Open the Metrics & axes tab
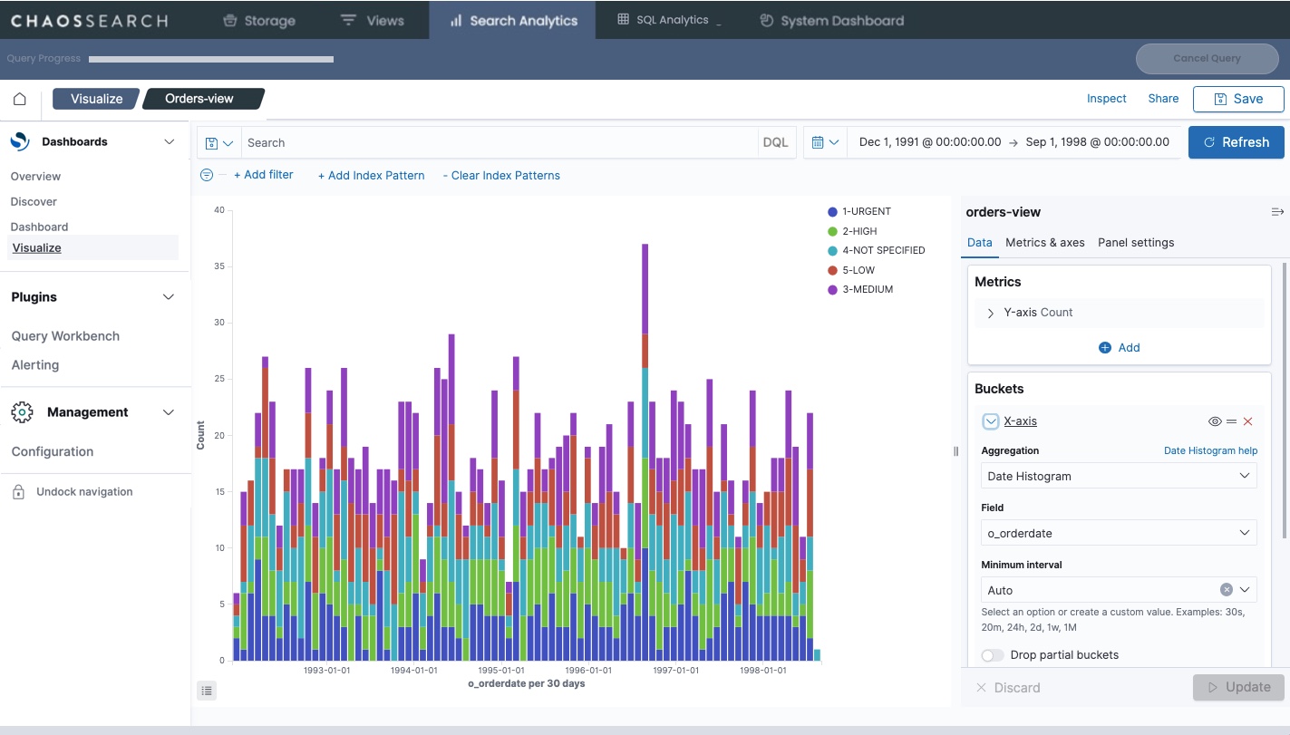1290x735 pixels. pos(1044,242)
